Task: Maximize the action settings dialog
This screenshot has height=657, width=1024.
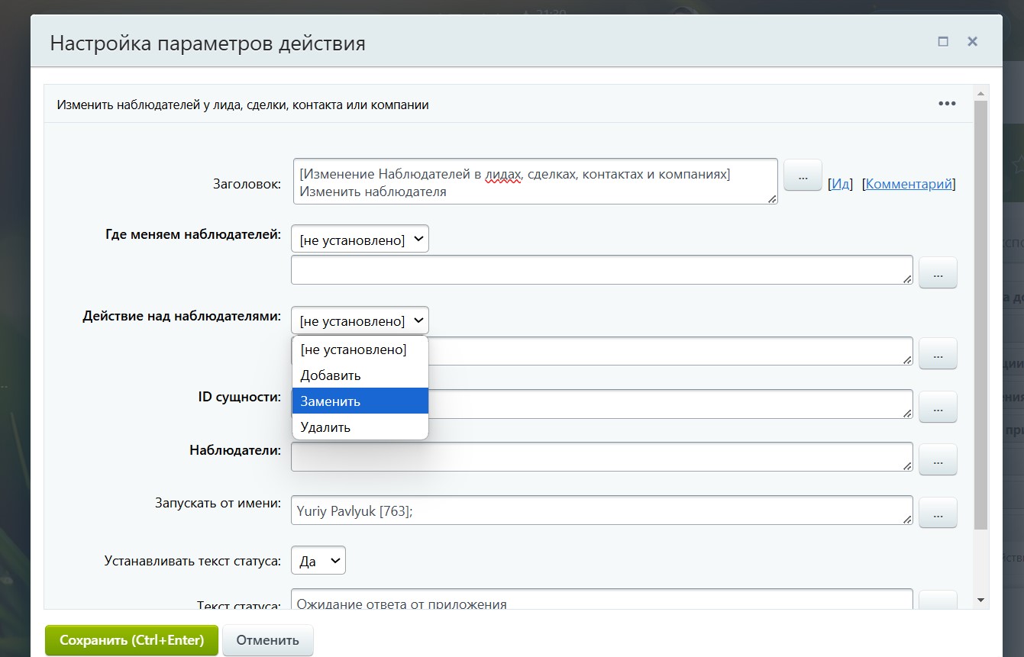Action: (x=943, y=42)
